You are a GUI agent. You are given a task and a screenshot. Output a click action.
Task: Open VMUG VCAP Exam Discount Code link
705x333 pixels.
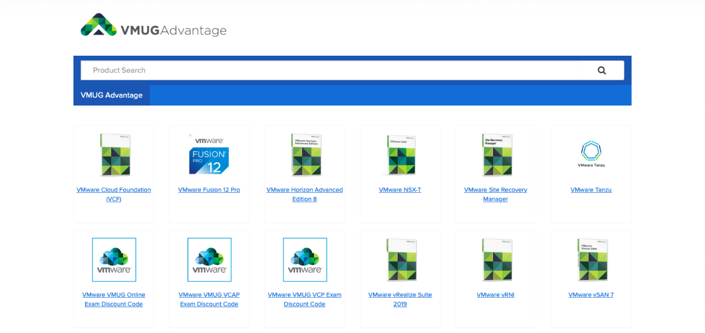tap(209, 300)
